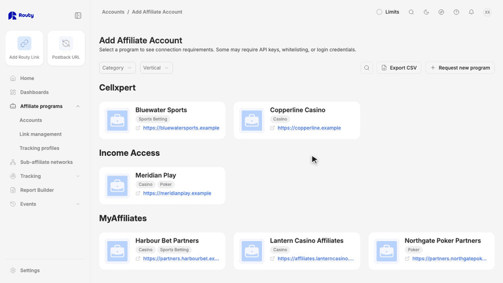Toggle the Limits radio switch
The height and width of the screenshot is (283, 503).
click(x=379, y=12)
